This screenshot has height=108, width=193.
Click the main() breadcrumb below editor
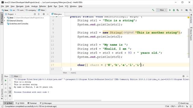click(x=73, y=73)
